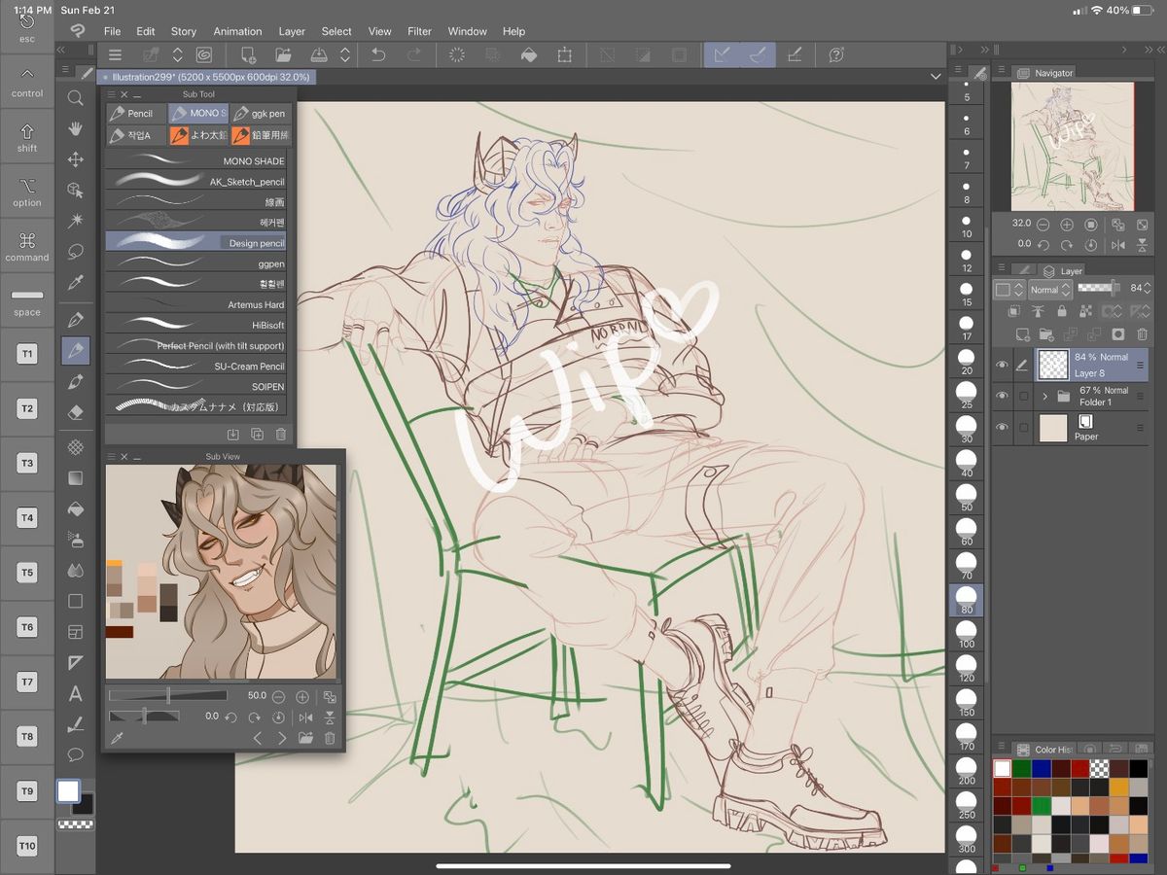This screenshot has height=875, width=1167.
Task: Tap the T1 edge keyboard key
Action: (26, 354)
